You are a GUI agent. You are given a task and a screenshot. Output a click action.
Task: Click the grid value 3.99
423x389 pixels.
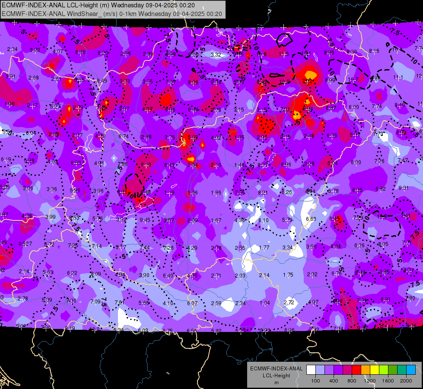[x=51, y=217]
